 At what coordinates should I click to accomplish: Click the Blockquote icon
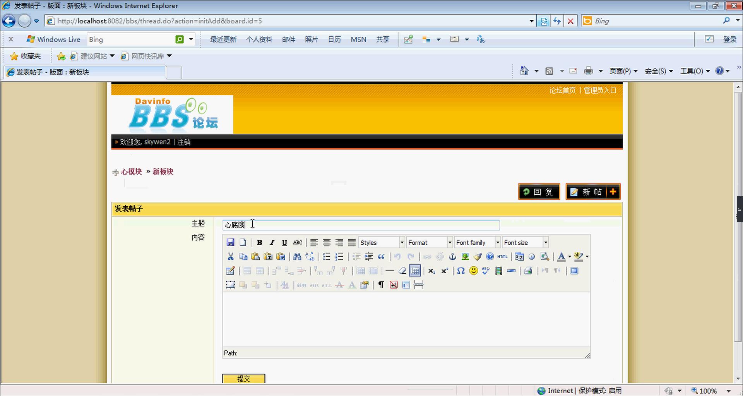pyautogui.click(x=381, y=256)
